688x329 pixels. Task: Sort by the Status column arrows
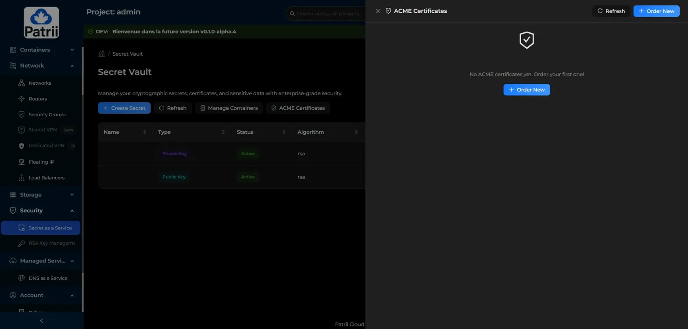[284, 132]
